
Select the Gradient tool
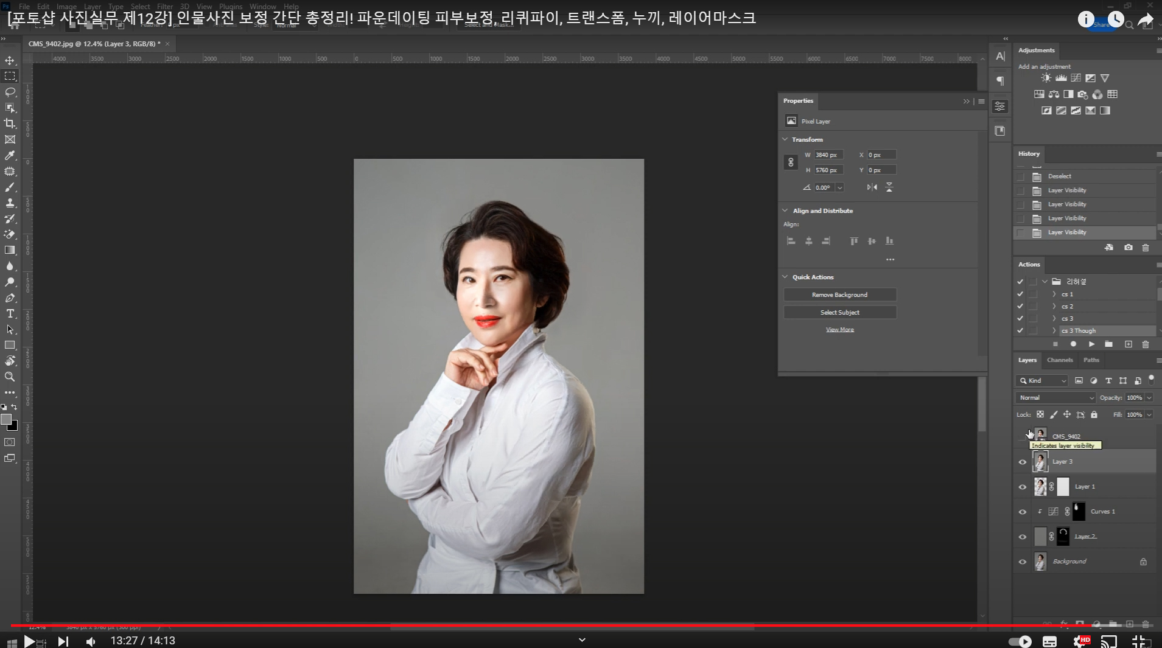(x=10, y=250)
